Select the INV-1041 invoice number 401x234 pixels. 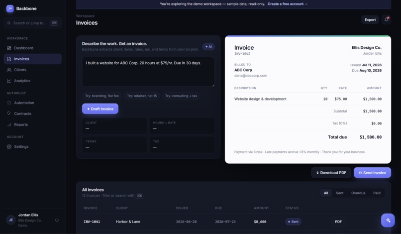pos(92,222)
